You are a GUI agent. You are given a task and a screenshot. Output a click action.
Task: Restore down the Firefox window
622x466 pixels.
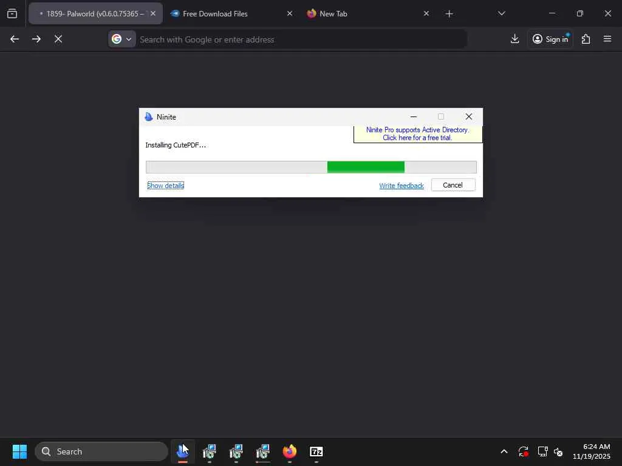tap(580, 13)
